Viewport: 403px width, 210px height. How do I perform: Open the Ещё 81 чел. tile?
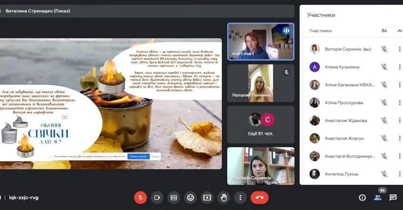coord(260,125)
